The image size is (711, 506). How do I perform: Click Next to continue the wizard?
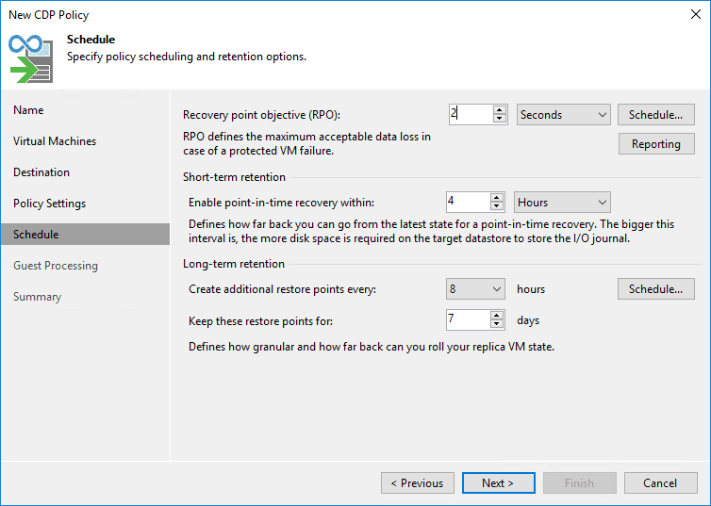pyautogui.click(x=497, y=483)
